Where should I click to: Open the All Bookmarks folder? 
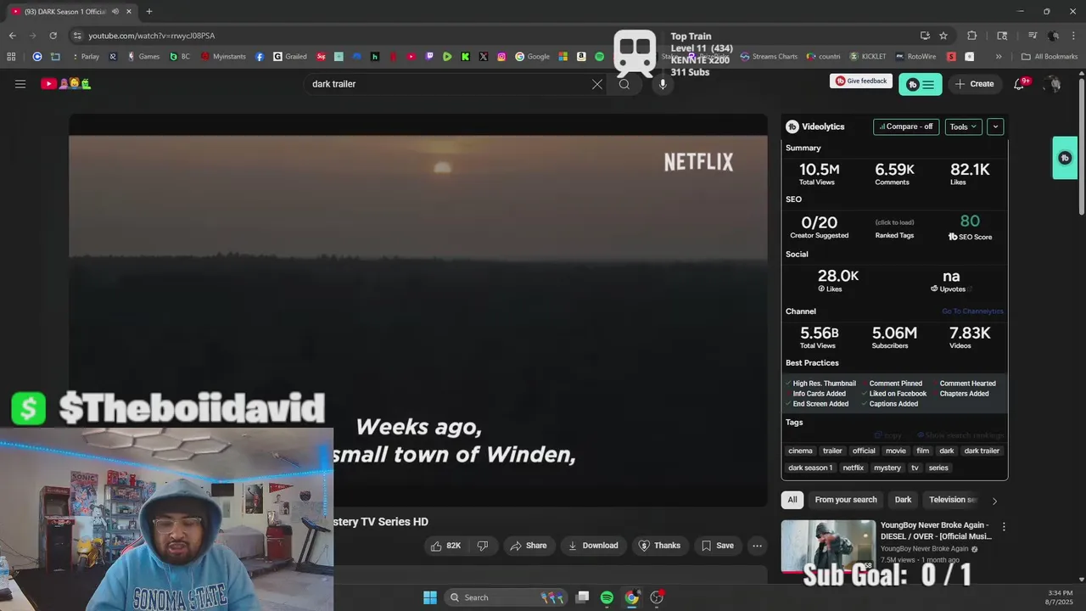(1050, 57)
